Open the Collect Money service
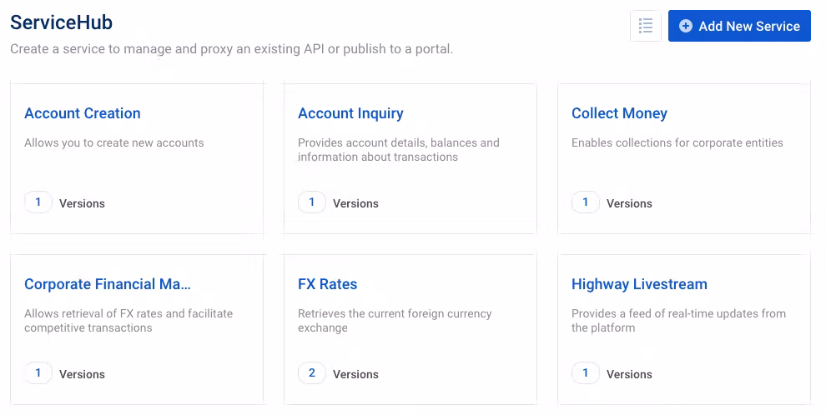Screen dimensions: 826x415 click(619, 113)
